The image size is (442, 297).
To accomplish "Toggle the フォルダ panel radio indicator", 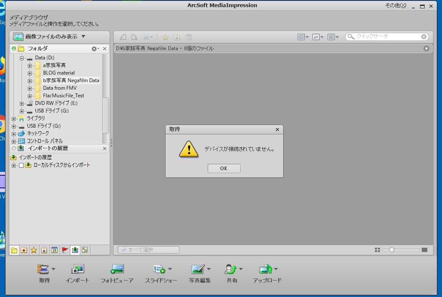I will point(14,48).
